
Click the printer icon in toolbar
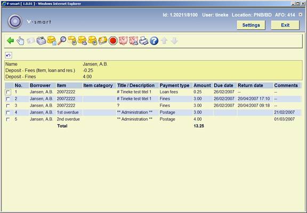tap(144, 40)
